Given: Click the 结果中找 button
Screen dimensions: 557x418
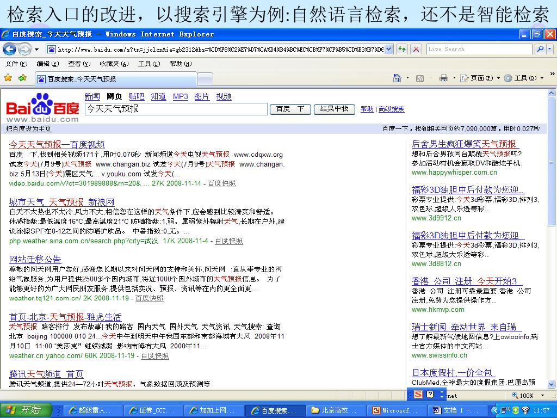Looking at the screenshot, I should (x=335, y=109).
